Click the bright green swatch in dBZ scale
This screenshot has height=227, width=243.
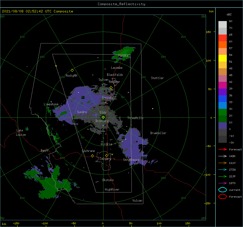pos(222,112)
